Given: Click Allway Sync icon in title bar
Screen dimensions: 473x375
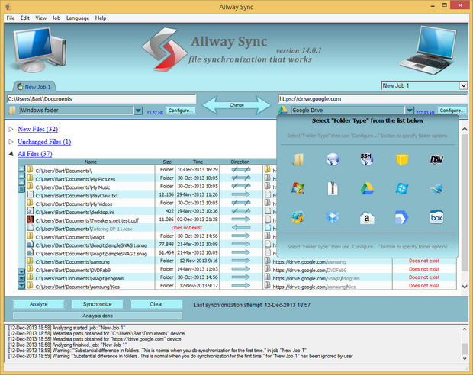Looking at the screenshot, I should (8, 6).
